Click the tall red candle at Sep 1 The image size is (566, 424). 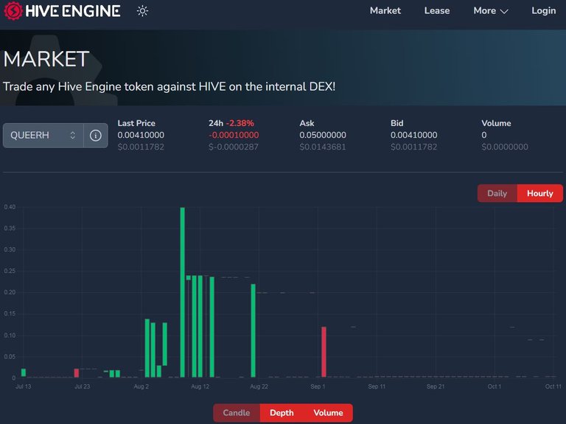tap(324, 352)
